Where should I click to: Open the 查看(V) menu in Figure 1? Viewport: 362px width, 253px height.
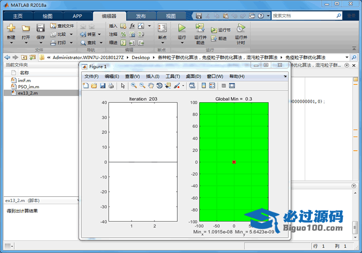pos(132,76)
